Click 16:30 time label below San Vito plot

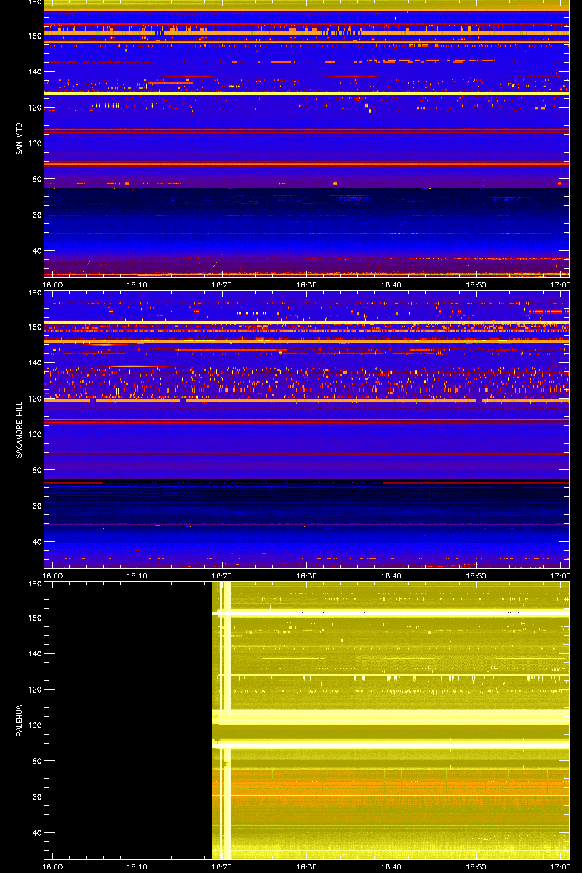coord(307,284)
